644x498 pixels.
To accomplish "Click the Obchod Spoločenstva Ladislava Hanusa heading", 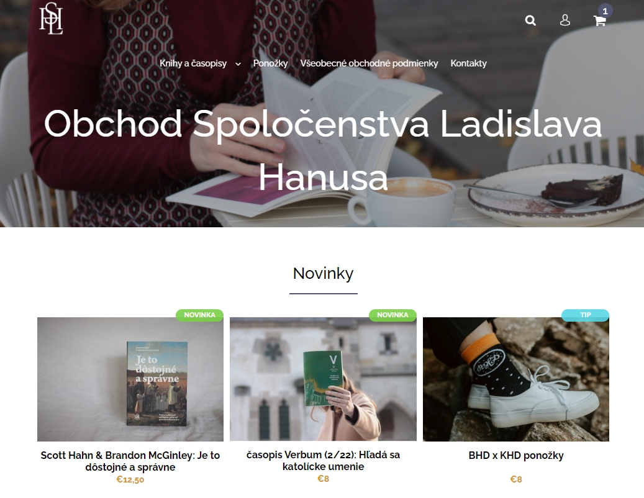I will click(323, 150).
